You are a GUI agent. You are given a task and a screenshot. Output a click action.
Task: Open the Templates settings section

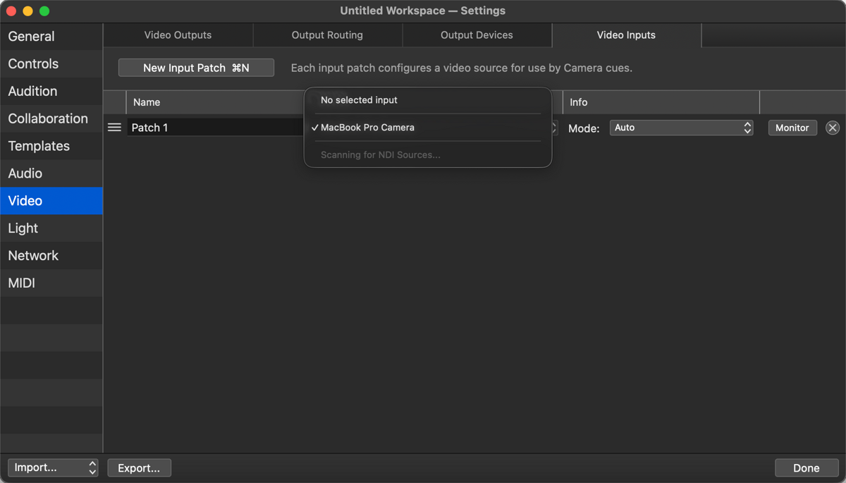pyautogui.click(x=51, y=146)
